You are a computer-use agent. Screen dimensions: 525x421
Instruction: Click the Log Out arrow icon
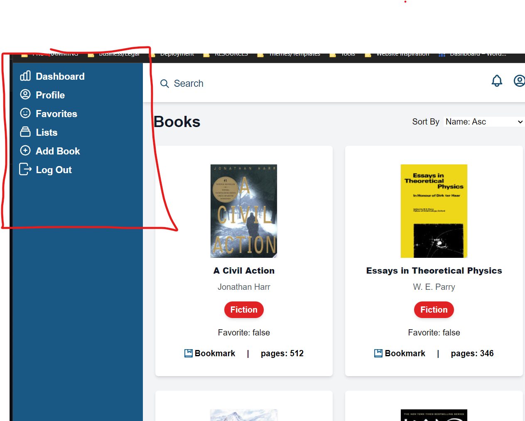tap(25, 169)
